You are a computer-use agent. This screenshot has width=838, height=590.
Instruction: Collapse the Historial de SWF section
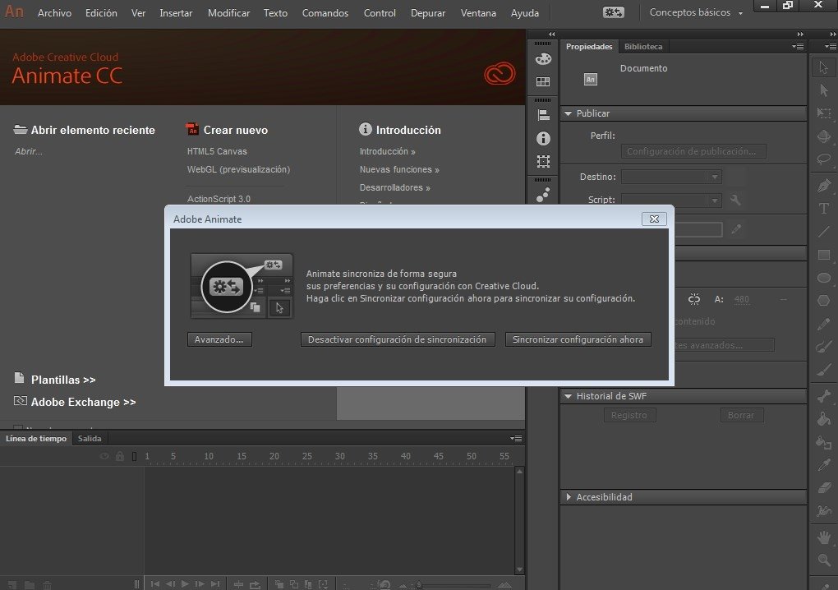(568, 396)
